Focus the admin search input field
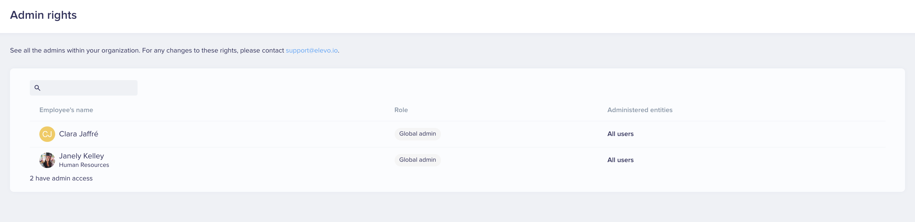Screen dimensions: 915x222 (x=83, y=88)
